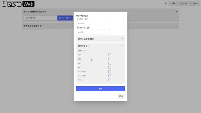201x113 pixels.
Task: Collapse the 使用するモード section
Action: pyautogui.click(x=100, y=46)
